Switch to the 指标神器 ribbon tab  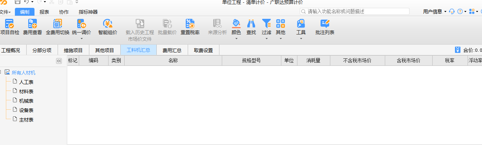[x=88, y=12]
